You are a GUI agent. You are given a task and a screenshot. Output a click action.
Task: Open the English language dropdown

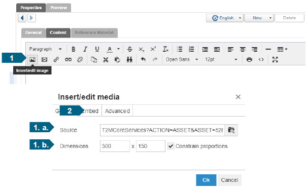click(224, 18)
